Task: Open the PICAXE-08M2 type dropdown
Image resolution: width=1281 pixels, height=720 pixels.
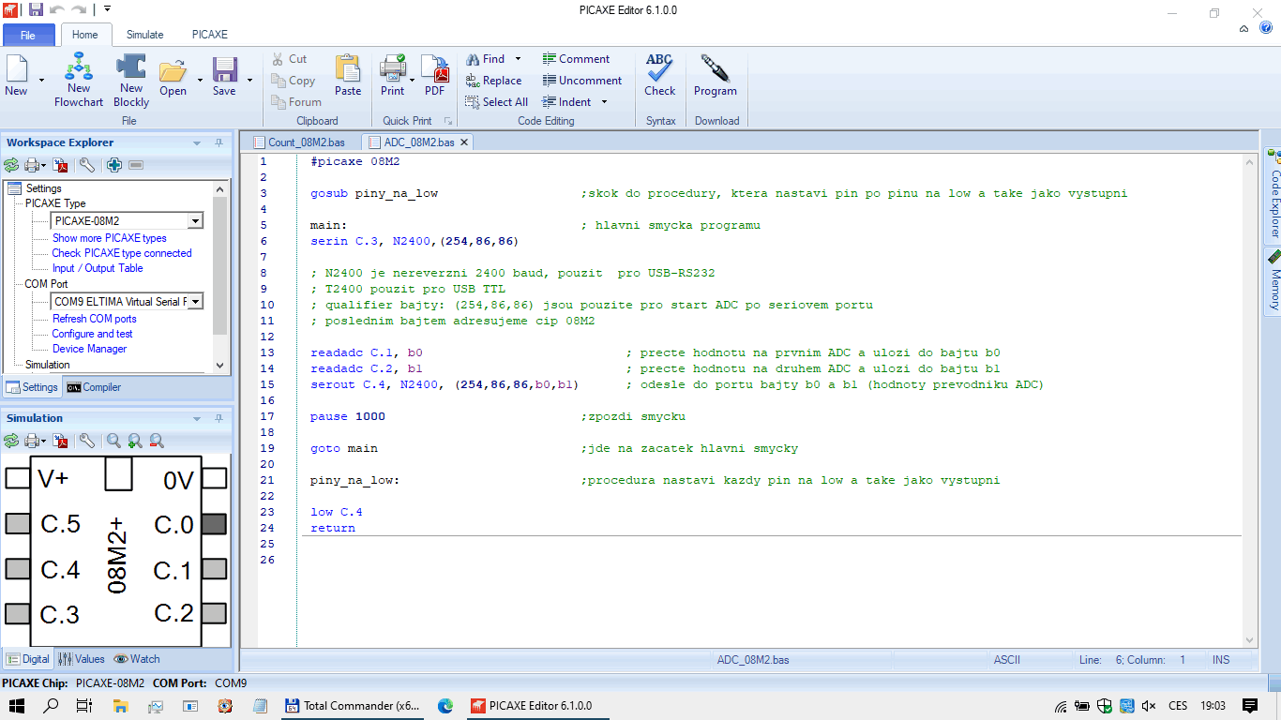Action: pos(195,221)
